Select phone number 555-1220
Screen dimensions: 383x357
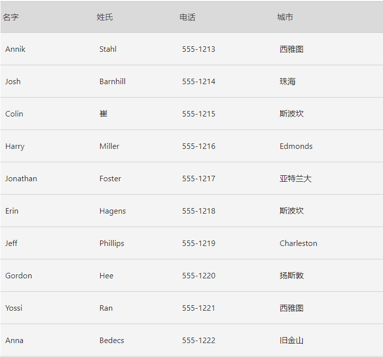(198, 276)
